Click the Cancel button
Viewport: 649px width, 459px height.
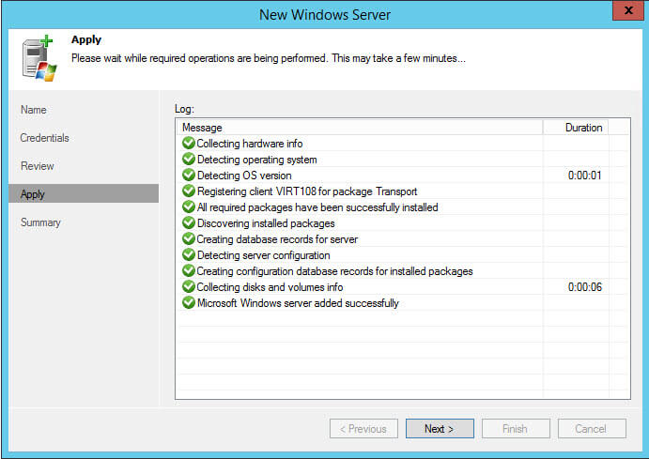[x=592, y=429]
